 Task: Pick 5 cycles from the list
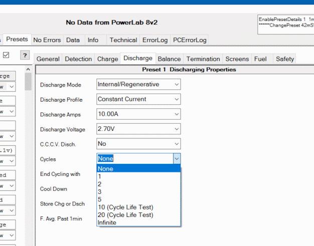point(100,199)
